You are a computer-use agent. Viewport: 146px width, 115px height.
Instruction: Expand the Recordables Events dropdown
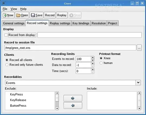pos(138,83)
